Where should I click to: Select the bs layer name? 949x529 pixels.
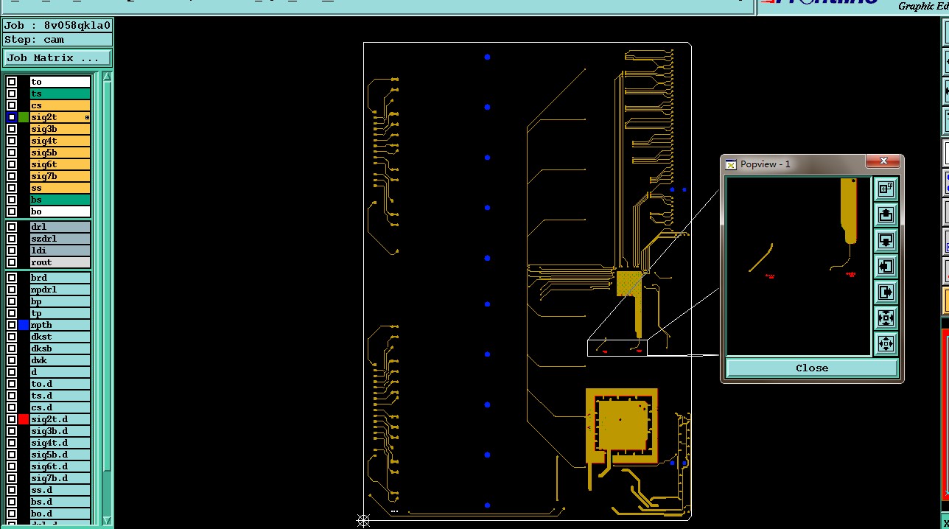(60, 200)
